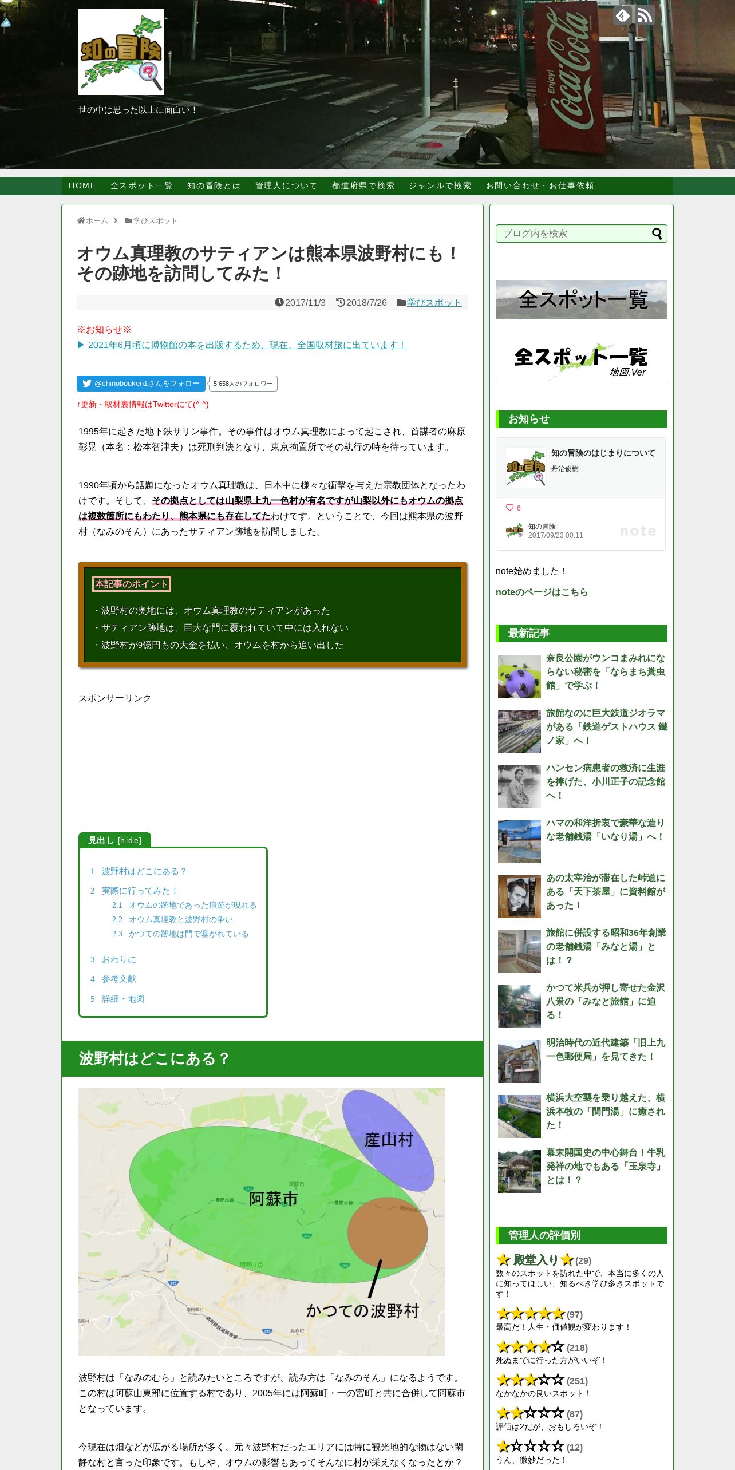The height and width of the screenshot is (1470, 735).
Task: Open 全スポット一覧 地図Ver banner
Action: 582,361
